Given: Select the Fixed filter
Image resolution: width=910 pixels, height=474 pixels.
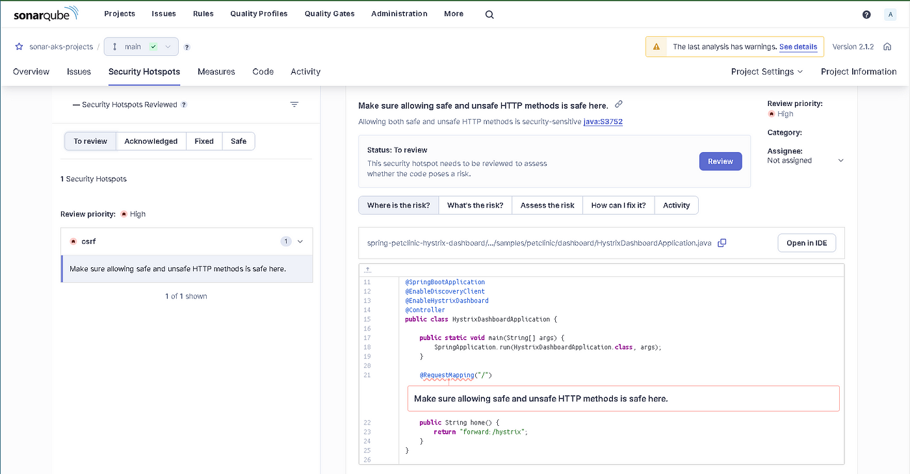Looking at the screenshot, I should 204,141.
